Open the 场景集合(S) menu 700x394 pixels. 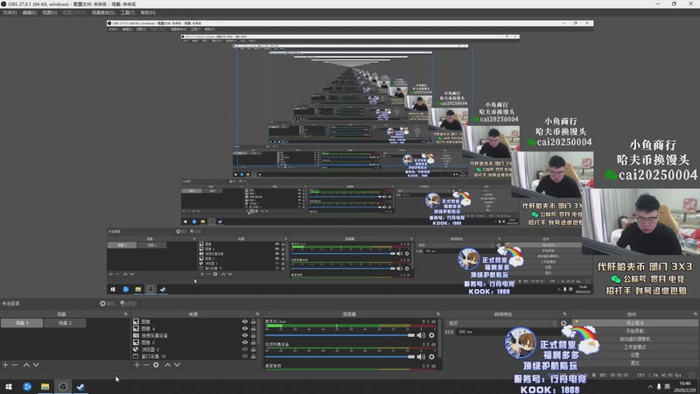pyautogui.click(x=103, y=12)
